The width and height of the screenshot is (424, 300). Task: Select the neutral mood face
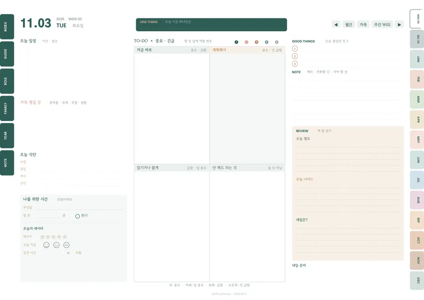(56, 245)
